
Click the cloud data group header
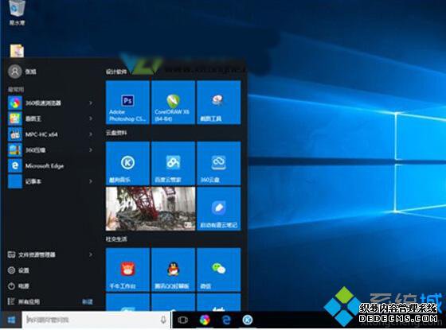pos(116,133)
